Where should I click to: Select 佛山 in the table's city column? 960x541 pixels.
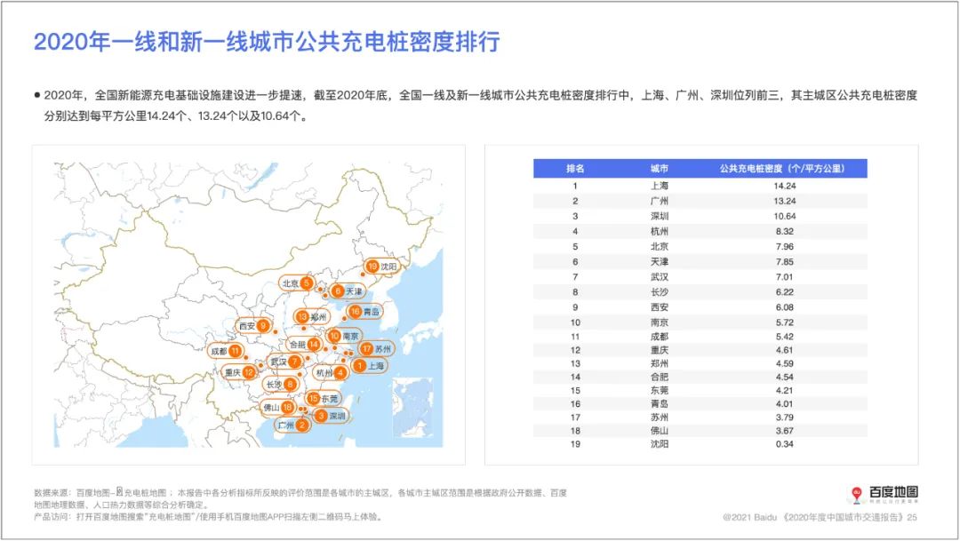coord(660,431)
